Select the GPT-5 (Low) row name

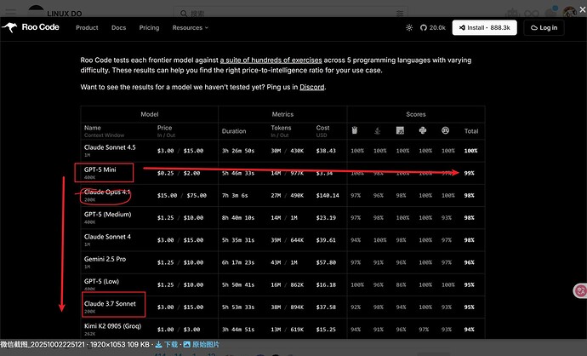[x=101, y=281]
